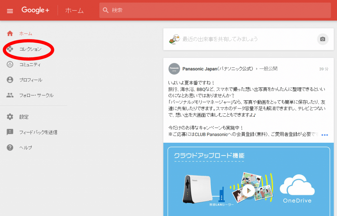Click the Follow/Circles people icon
This screenshot has height=216, width=337.
(10, 95)
